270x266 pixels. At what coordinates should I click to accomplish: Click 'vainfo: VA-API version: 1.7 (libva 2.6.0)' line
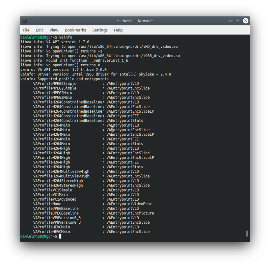(x=64, y=70)
